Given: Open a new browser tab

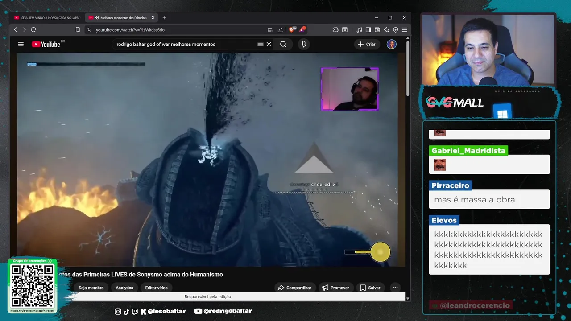Looking at the screenshot, I should point(164,18).
